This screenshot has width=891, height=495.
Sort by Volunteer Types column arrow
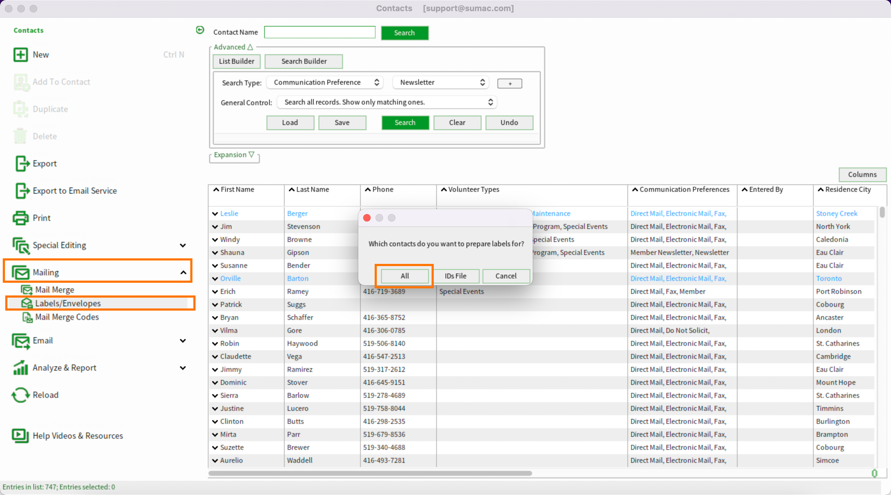(x=444, y=189)
